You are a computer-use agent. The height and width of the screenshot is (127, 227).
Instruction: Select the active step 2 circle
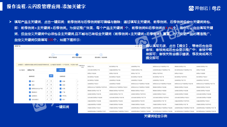tap(77, 55)
